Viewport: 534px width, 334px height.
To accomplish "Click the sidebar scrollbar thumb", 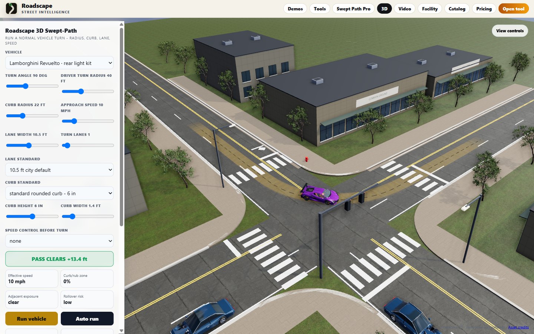I will [x=121, y=127].
